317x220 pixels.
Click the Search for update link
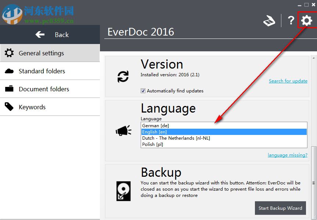[x=288, y=81]
